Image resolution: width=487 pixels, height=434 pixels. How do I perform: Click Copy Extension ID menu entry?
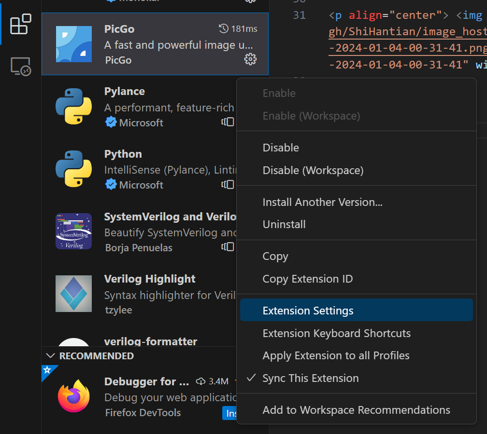(x=307, y=279)
